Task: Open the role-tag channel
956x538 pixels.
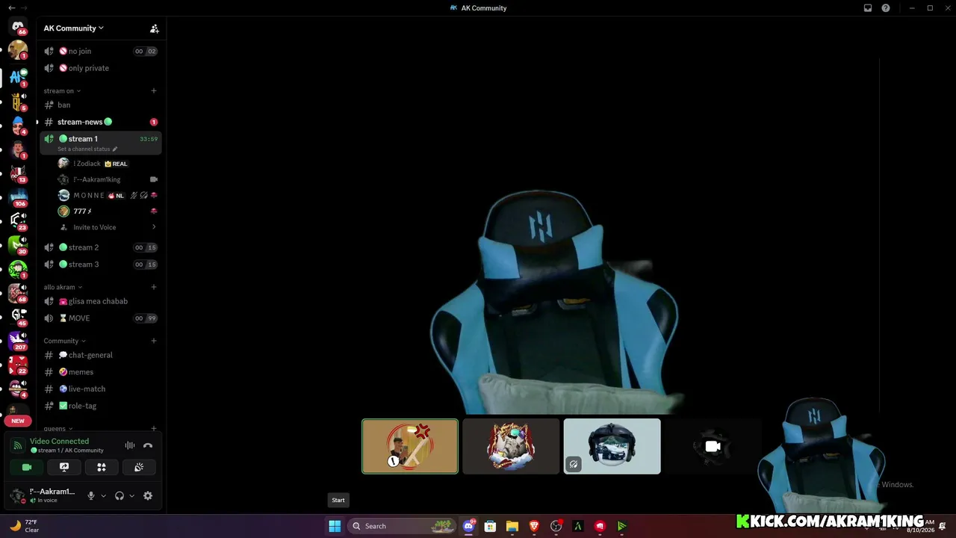Action: coord(101,406)
